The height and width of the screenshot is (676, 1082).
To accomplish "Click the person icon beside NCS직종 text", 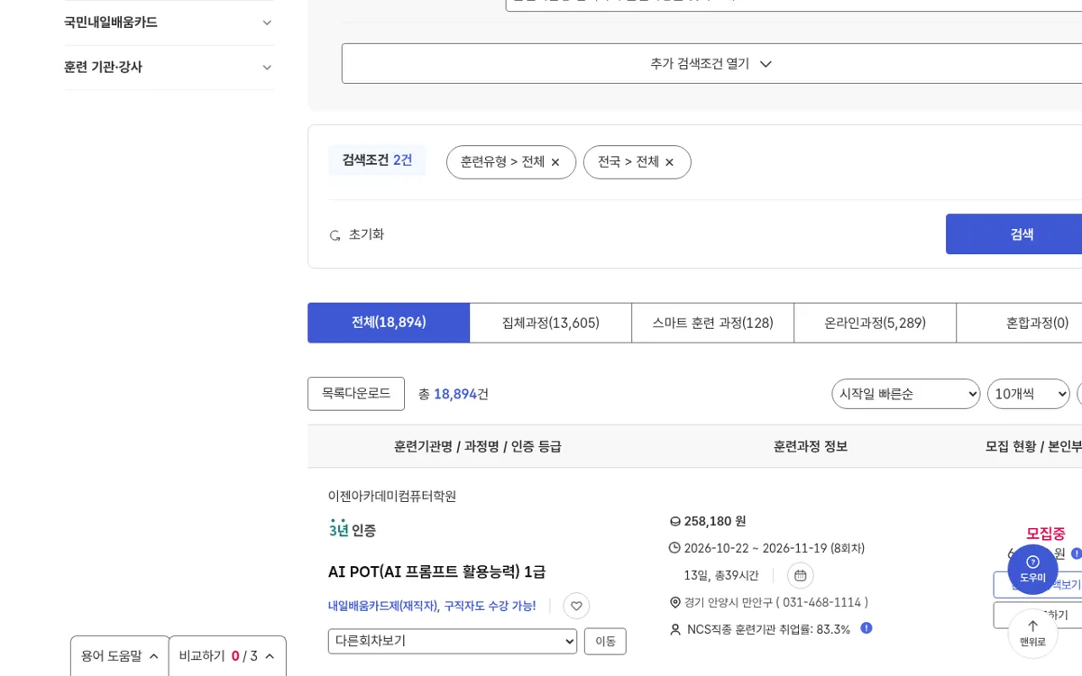I will [x=674, y=629].
